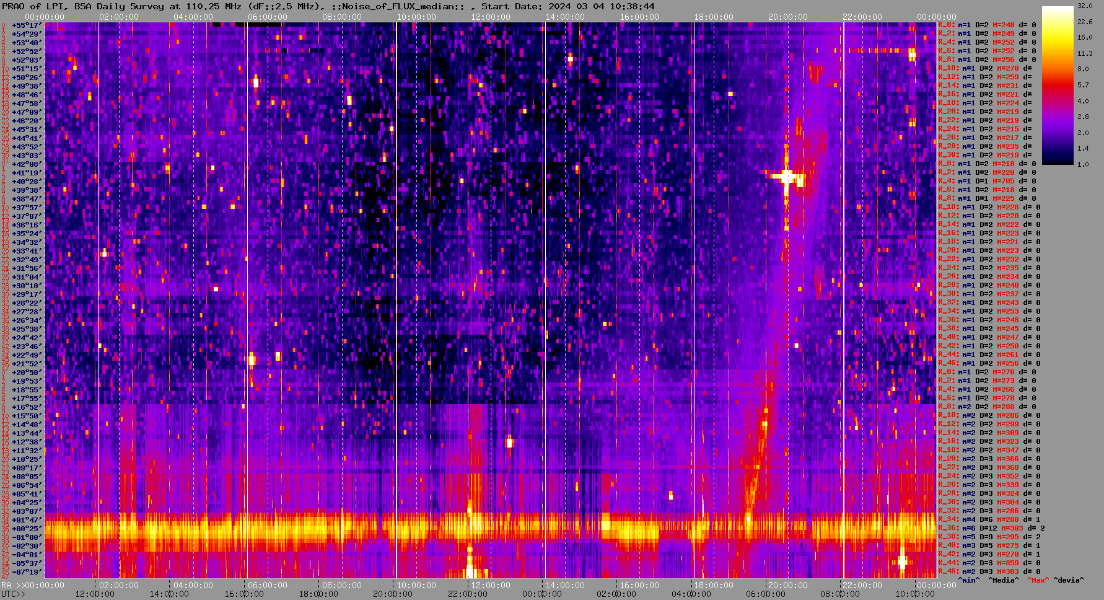The height and width of the screenshot is (600, 1104).
Task: Click the 'Start Date: 2024 03 04 10:38:44' text
Action: coord(568,6)
